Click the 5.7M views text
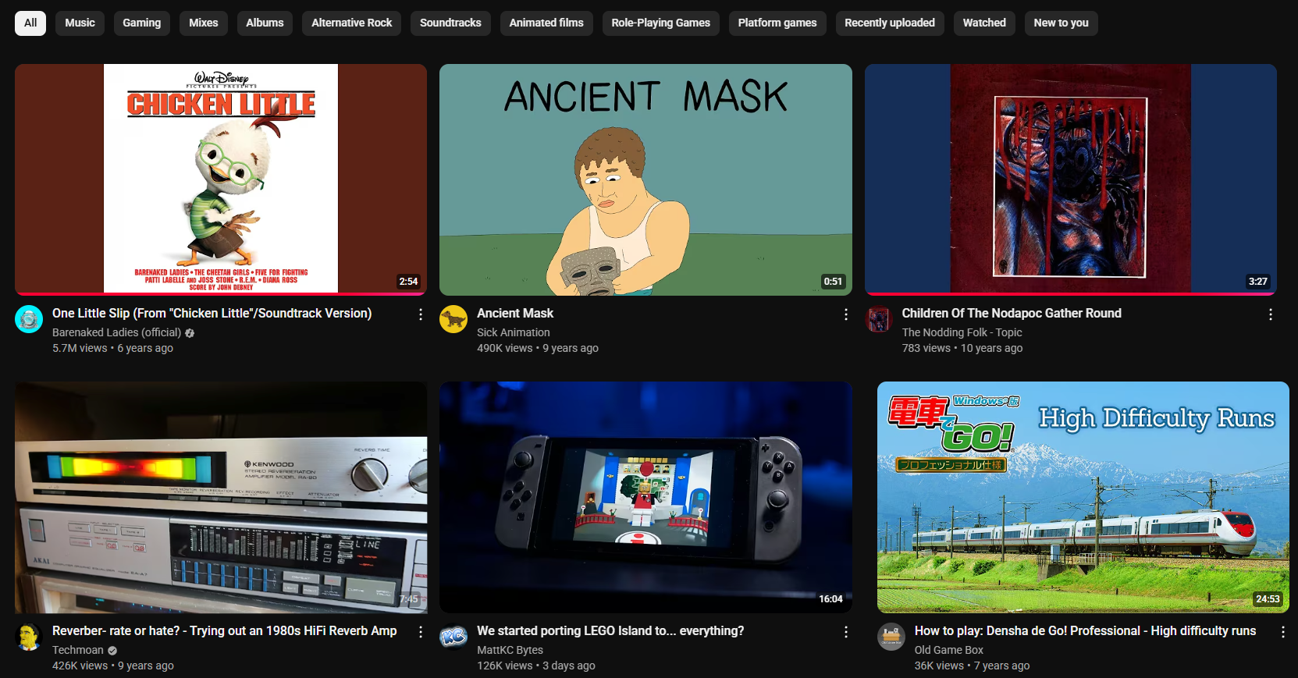This screenshot has width=1298, height=678. (80, 348)
